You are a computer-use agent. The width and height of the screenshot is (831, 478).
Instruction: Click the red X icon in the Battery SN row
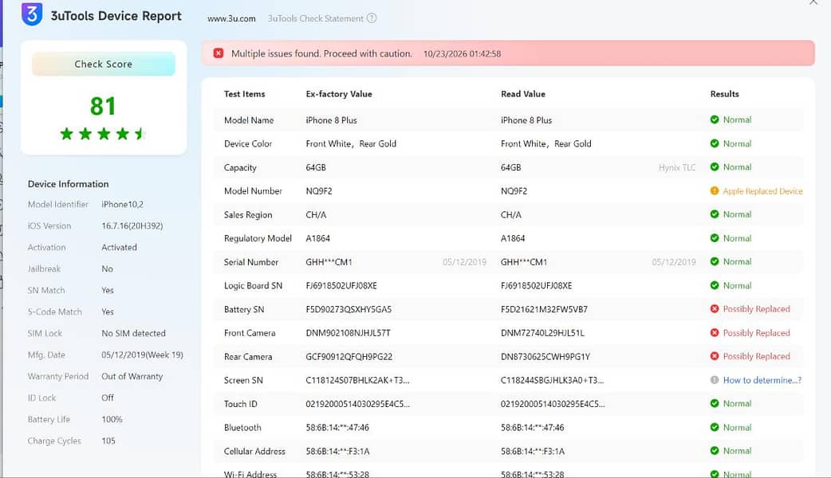pyautogui.click(x=715, y=309)
